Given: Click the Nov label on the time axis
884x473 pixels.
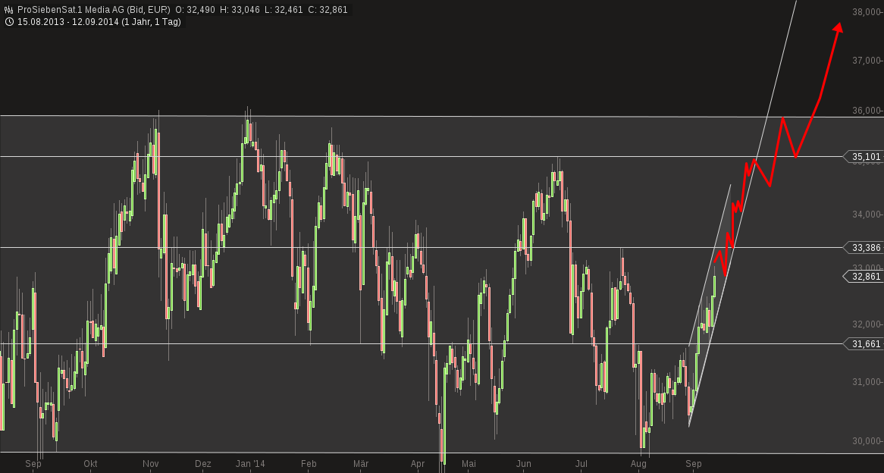Looking at the screenshot, I should tap(150, 464).
